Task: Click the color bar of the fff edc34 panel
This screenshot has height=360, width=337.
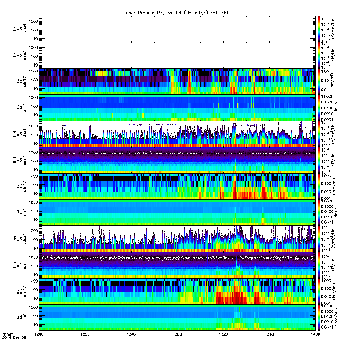Action: 319,239
